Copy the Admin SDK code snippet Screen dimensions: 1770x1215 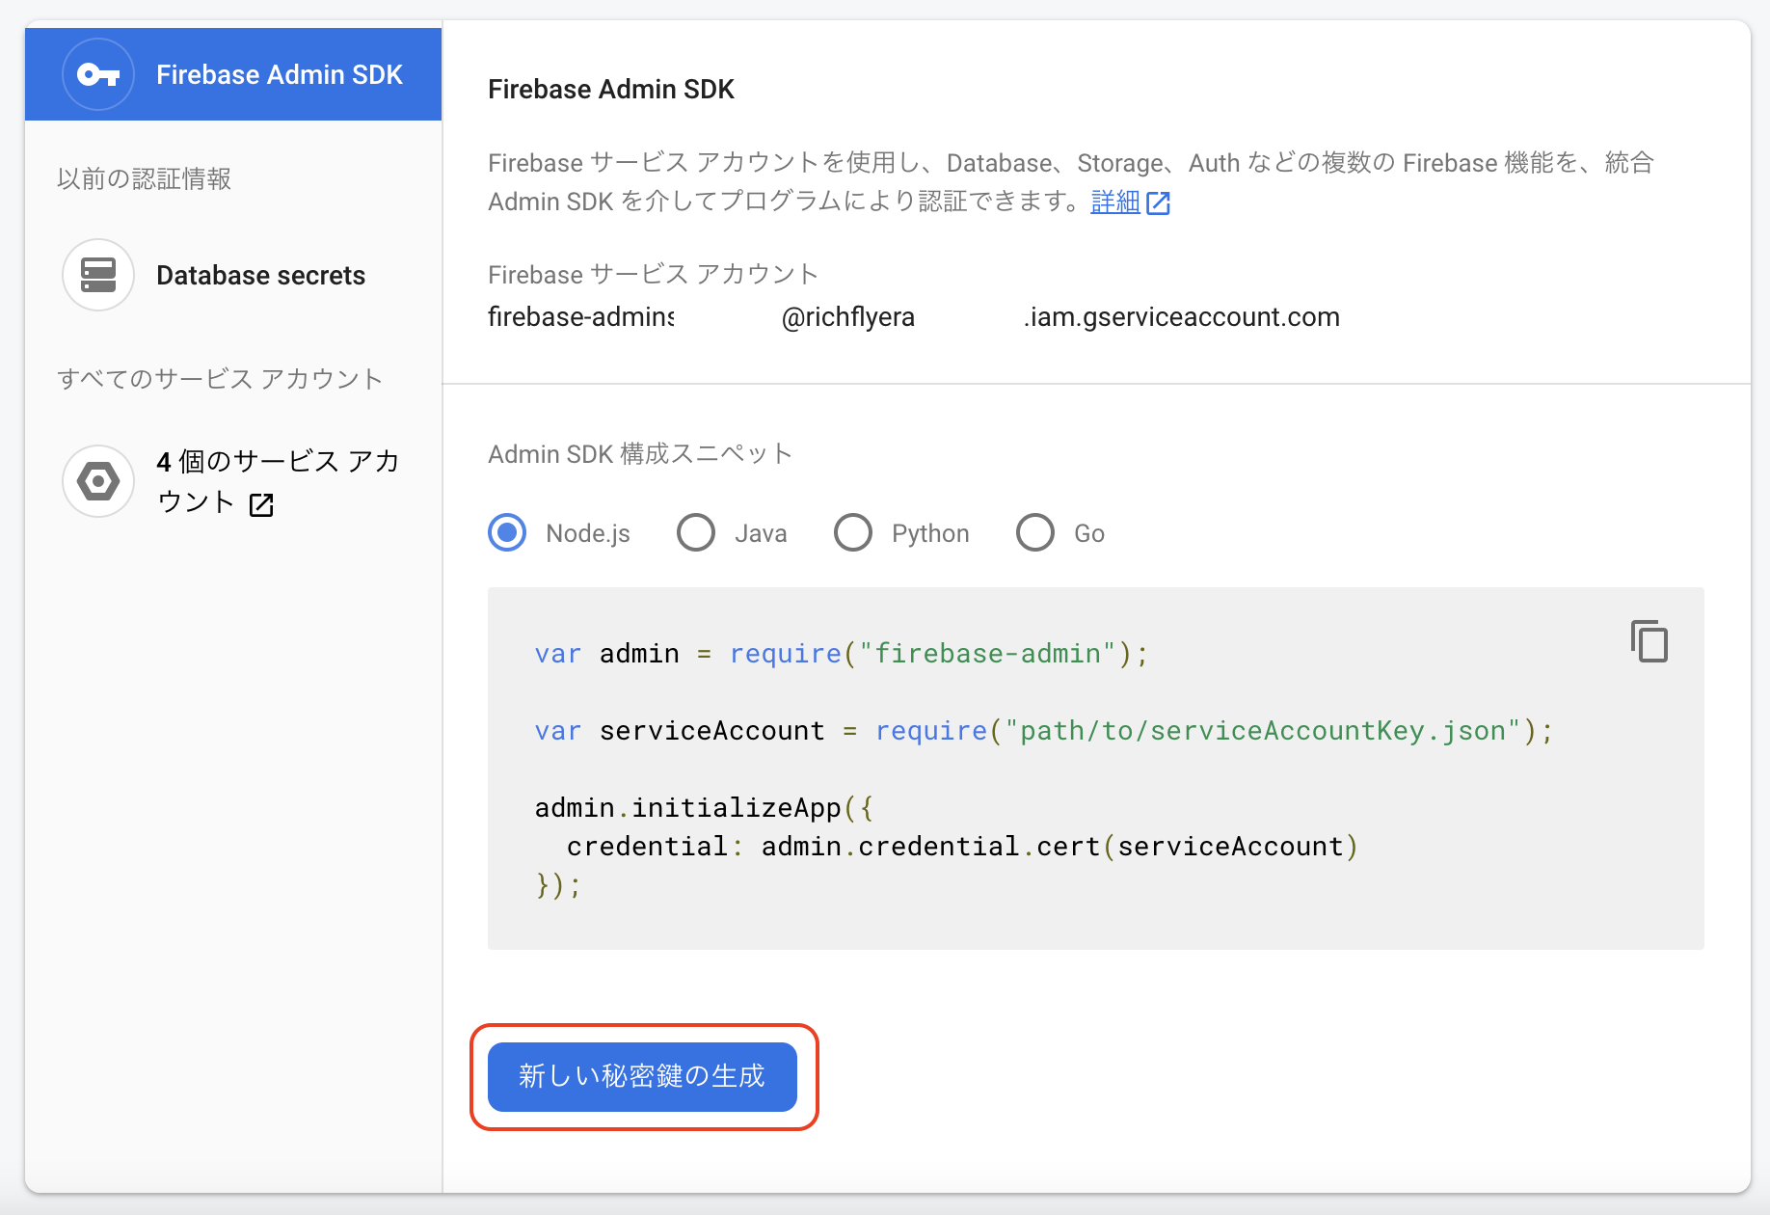pyautogui.click(x=1649, y=641)
